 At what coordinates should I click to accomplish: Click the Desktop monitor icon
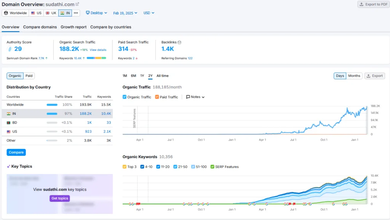click(x=88, y=13)
